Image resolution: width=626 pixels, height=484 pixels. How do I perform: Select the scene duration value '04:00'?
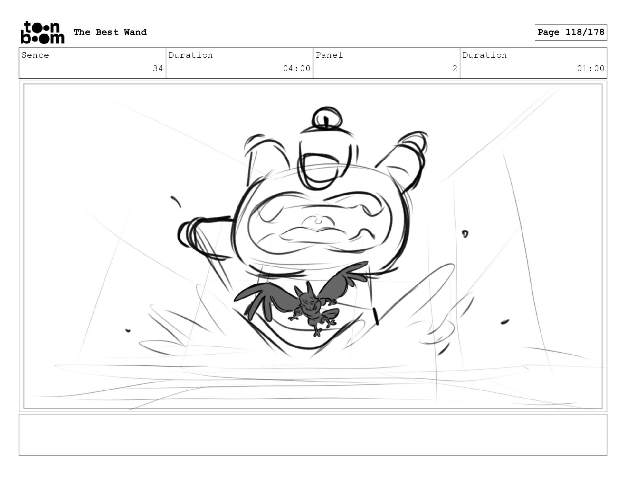click(x=297, y=68)
